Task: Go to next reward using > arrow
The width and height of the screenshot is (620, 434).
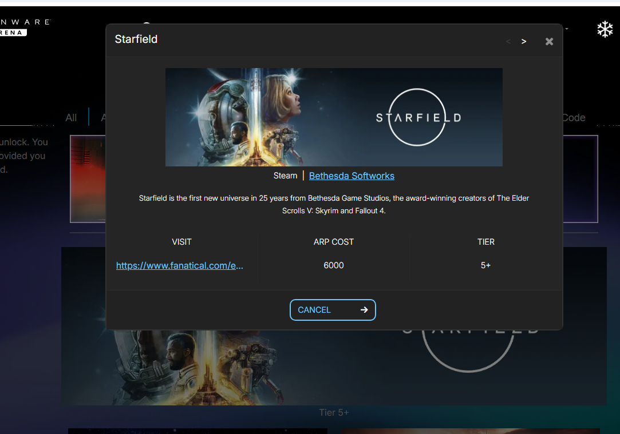Action: [523, 41]
